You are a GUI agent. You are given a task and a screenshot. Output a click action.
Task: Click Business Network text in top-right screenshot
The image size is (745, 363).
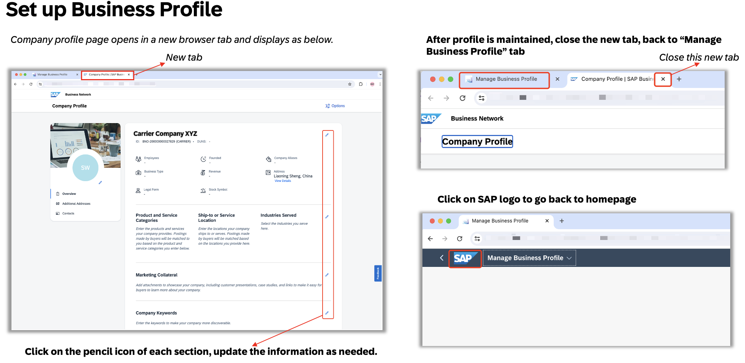point(477,119)
